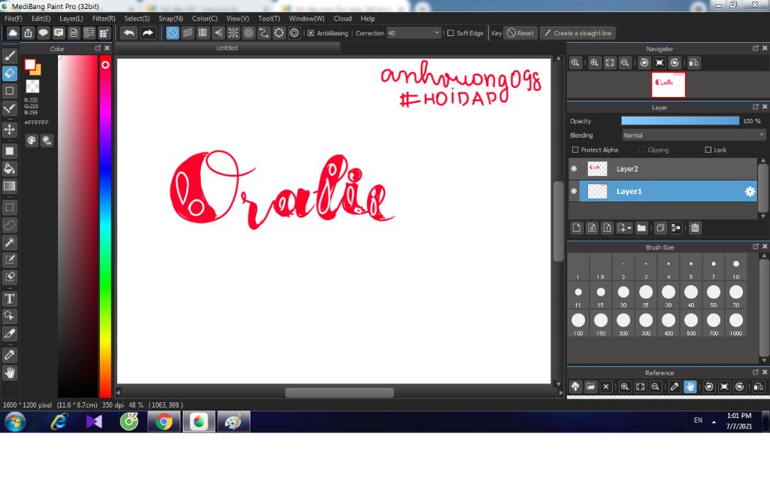Enable Soft Edge checkbox
770x497 pixels.
point(450,33)
